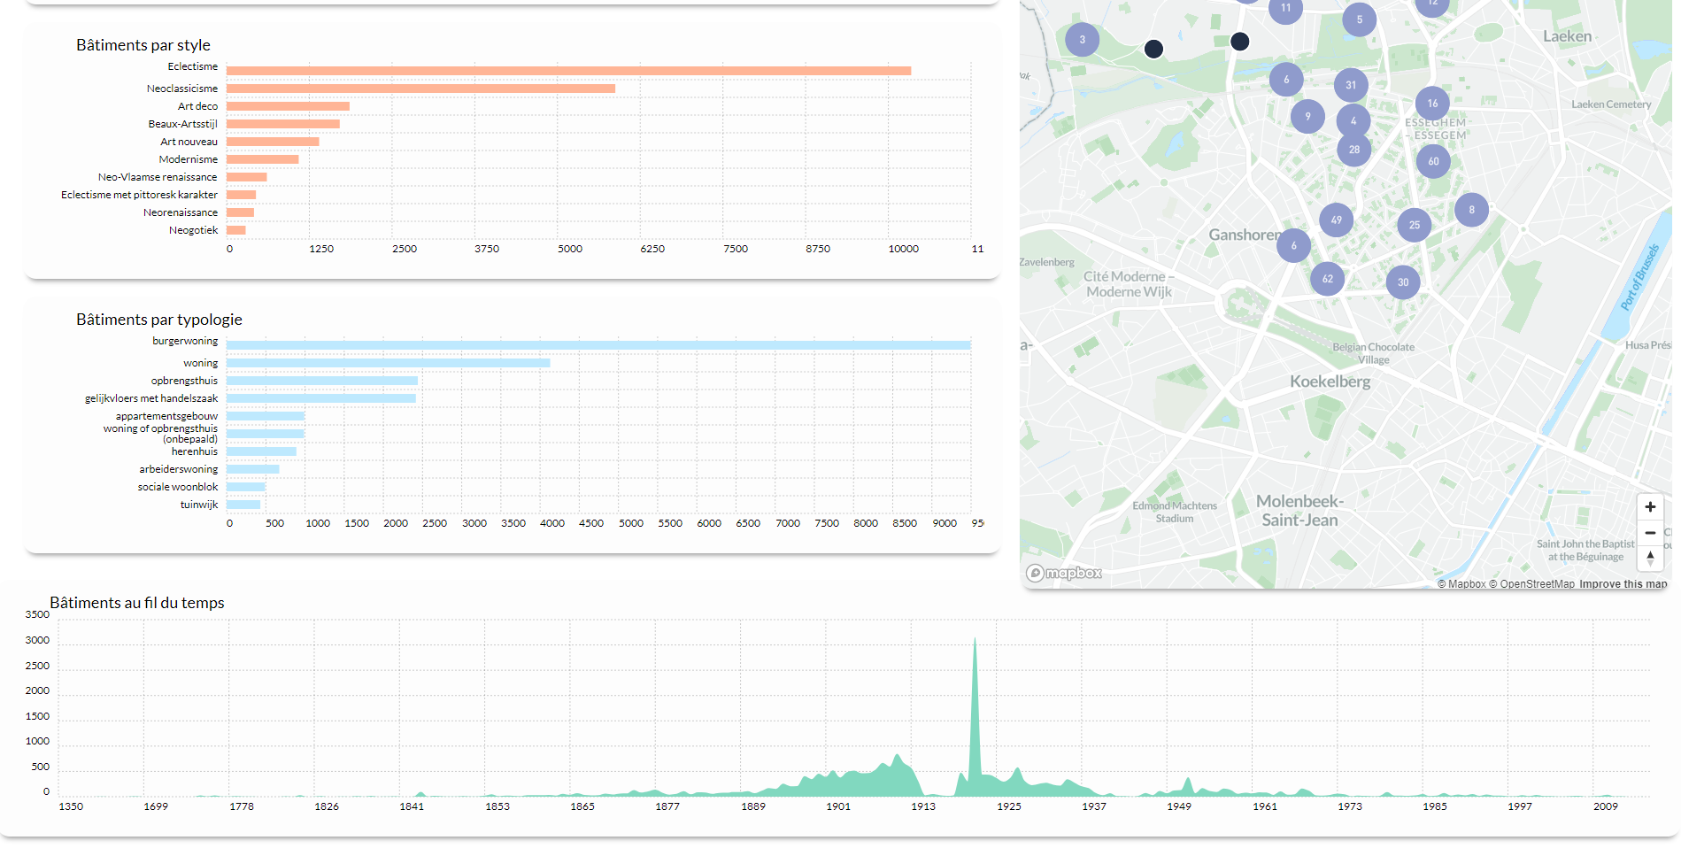Open the Mapbox logo link
The height and width of the screenshot is (856, 1681).
(1064, 573)
